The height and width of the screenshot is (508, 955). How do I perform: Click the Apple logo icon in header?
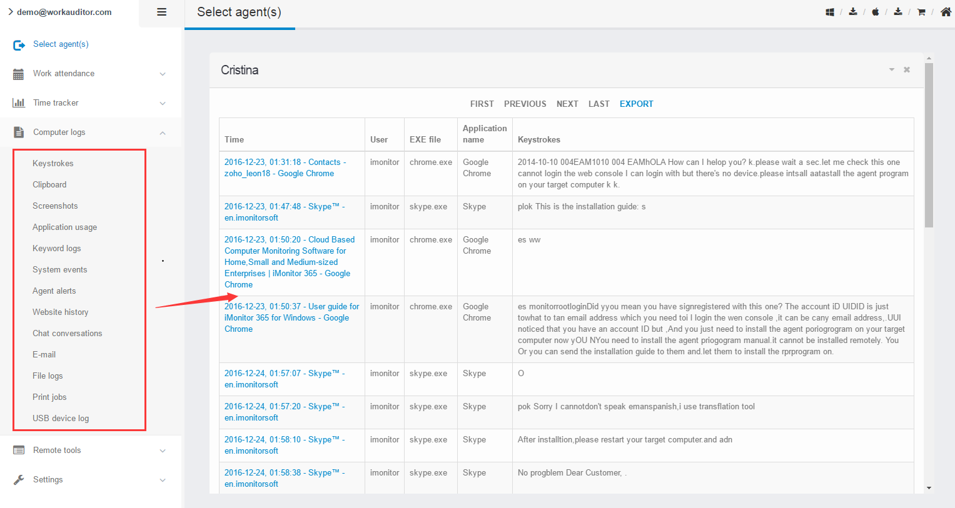[x=876, y=12]
